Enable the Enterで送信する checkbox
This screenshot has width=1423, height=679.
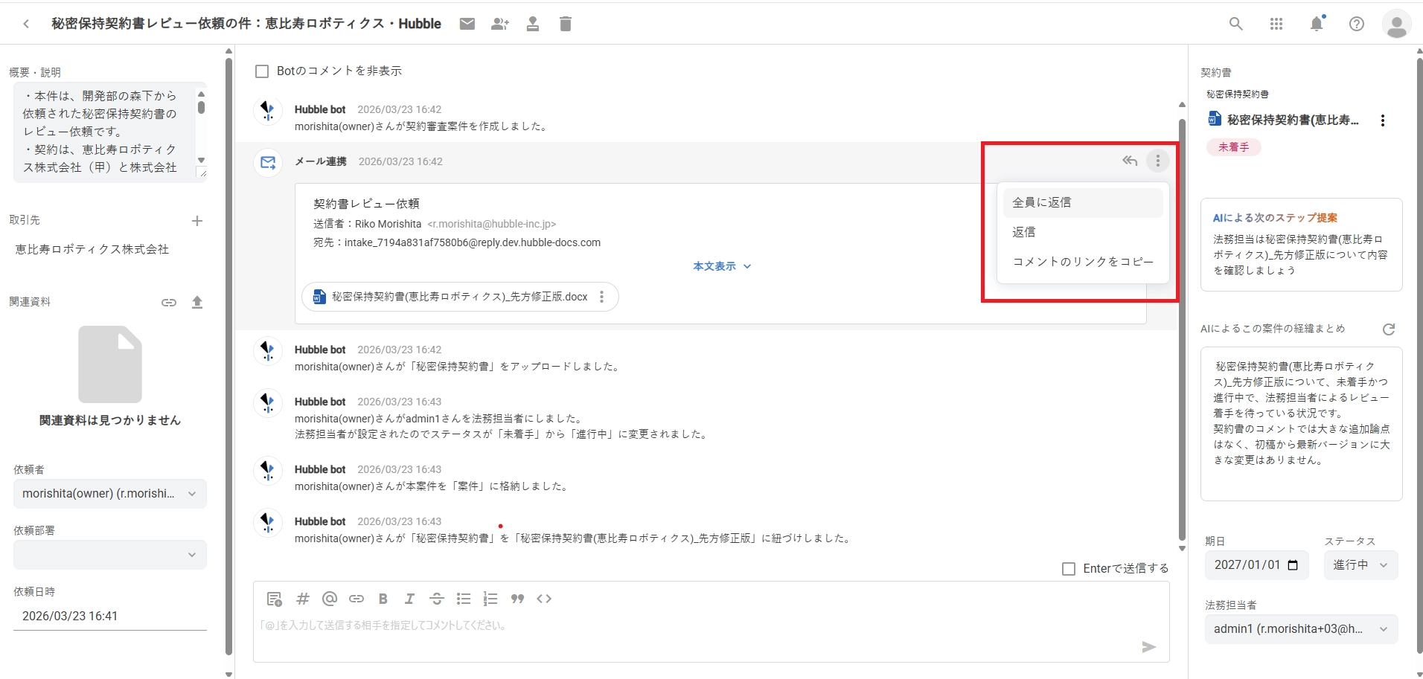coord(1069,569)
